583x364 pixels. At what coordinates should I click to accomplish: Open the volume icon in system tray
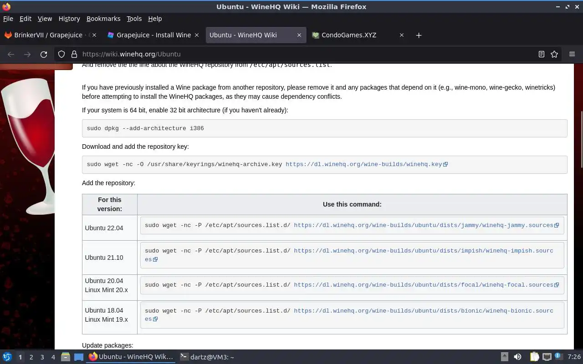(517, 357)
